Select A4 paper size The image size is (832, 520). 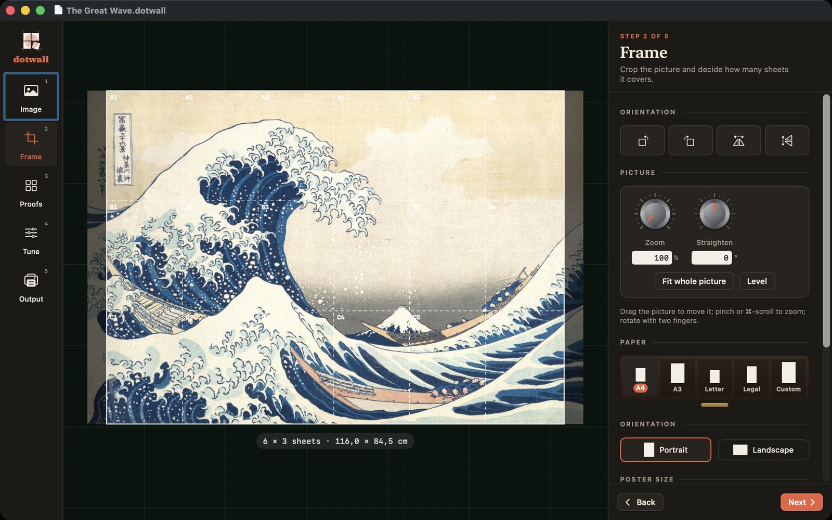coord(640,378)
